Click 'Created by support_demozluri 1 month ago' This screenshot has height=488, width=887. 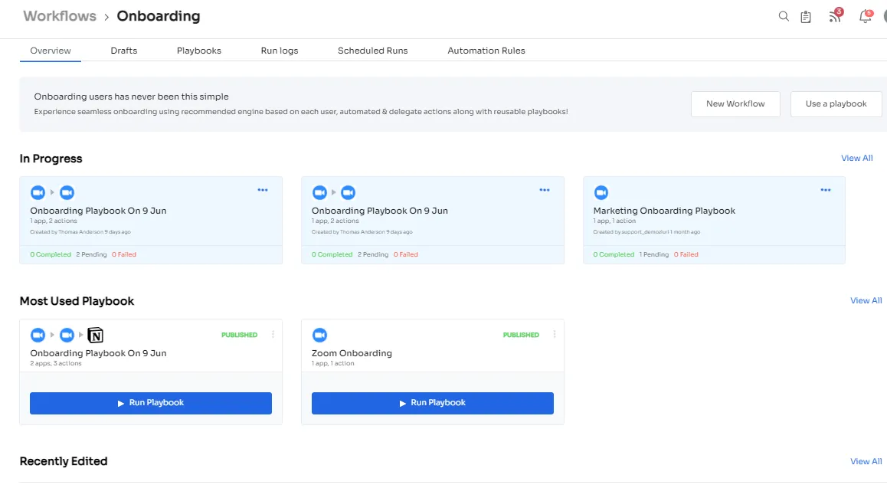[646, 232]
